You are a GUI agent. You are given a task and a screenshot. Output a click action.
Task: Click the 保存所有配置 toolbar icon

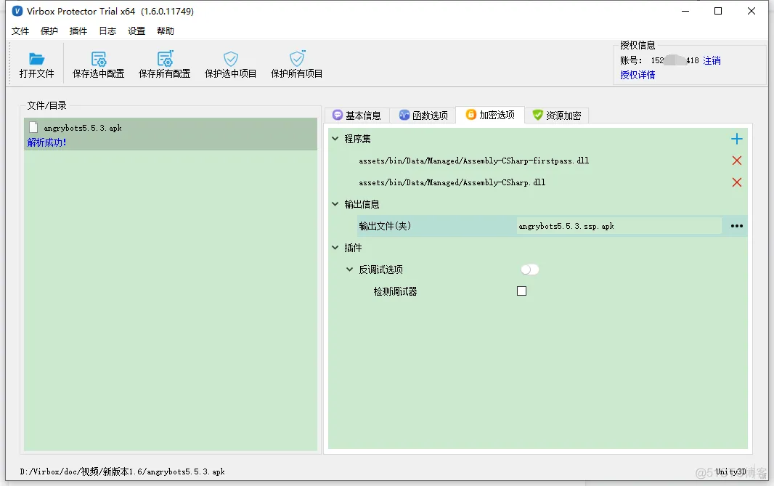pos(165,59)
